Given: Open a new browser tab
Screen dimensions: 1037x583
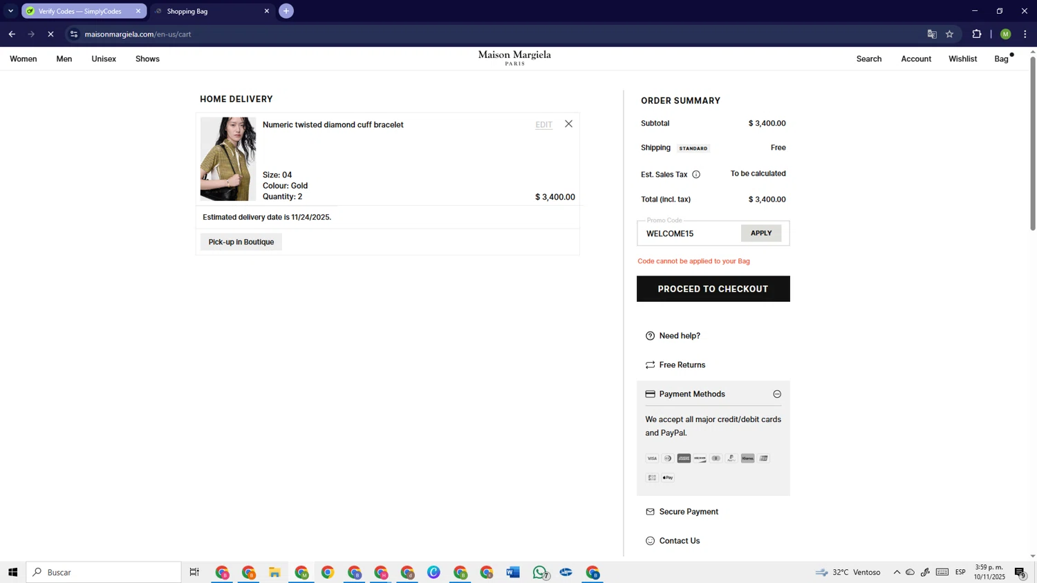Looking at the screenshot, I should point(286,11).
